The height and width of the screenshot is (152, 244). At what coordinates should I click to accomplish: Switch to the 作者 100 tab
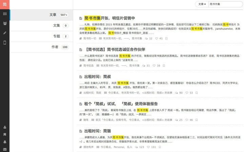click(41, 47)
